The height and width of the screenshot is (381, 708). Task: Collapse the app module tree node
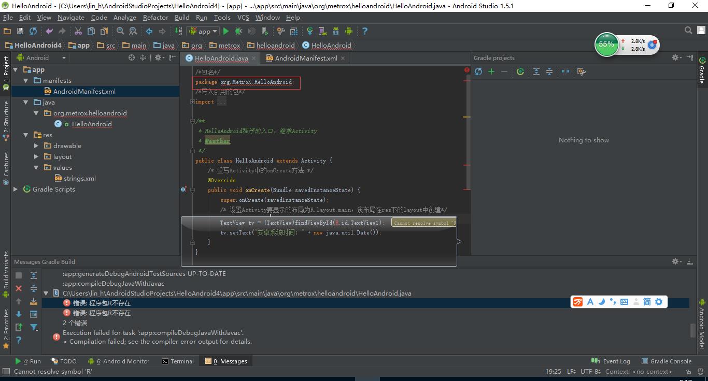tap(16, 70)
